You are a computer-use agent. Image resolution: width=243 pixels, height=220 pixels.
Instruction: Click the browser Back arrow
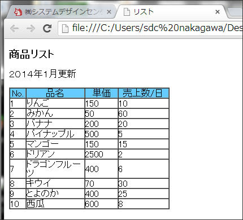tap(15, 28)
